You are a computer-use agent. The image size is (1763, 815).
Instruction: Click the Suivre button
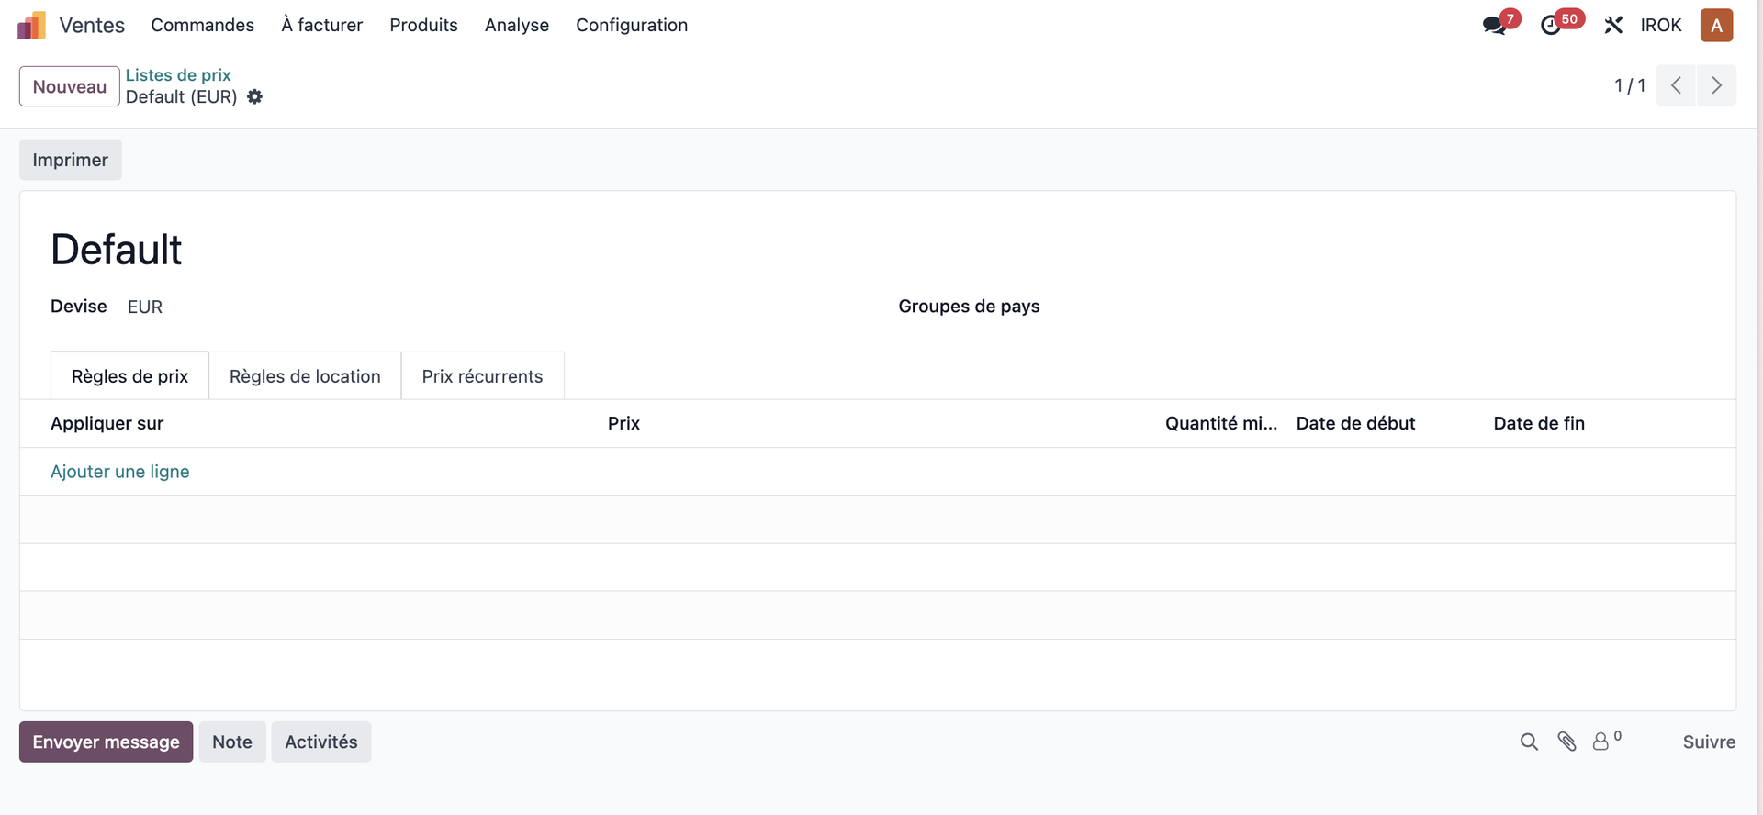[1709, 742]
